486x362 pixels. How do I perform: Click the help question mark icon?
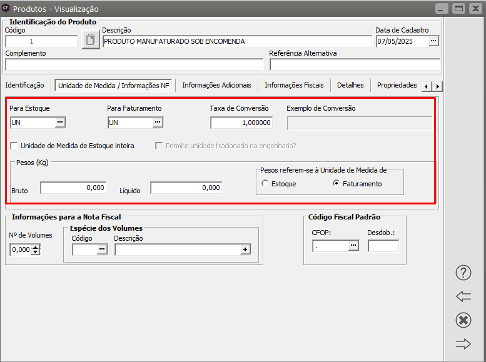pyautogui.click(x=463, y=273)
